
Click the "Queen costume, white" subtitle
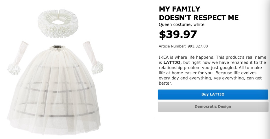(182, 25)
